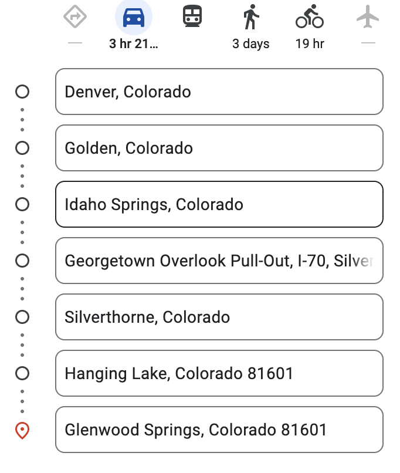Click the waypoint circle beside Hanging Lake

[x=22, y=373]
